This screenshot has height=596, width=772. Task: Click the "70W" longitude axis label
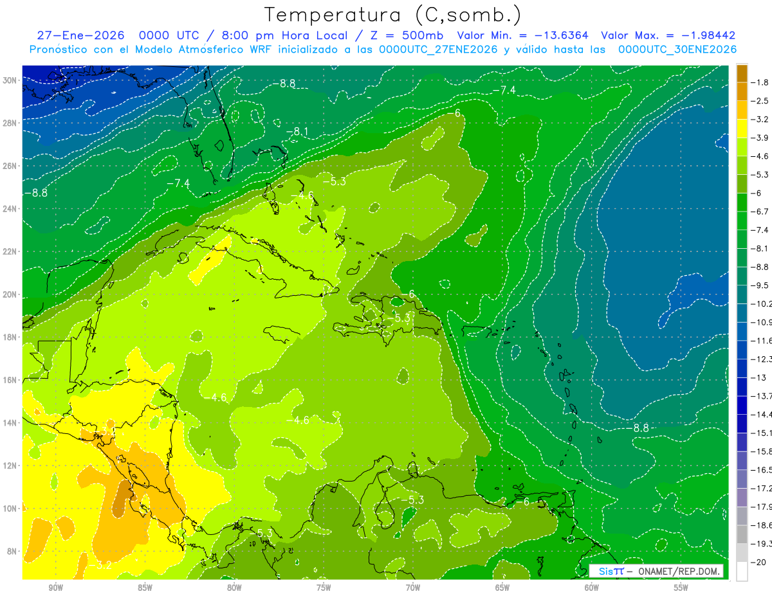(x=413, y=588)
